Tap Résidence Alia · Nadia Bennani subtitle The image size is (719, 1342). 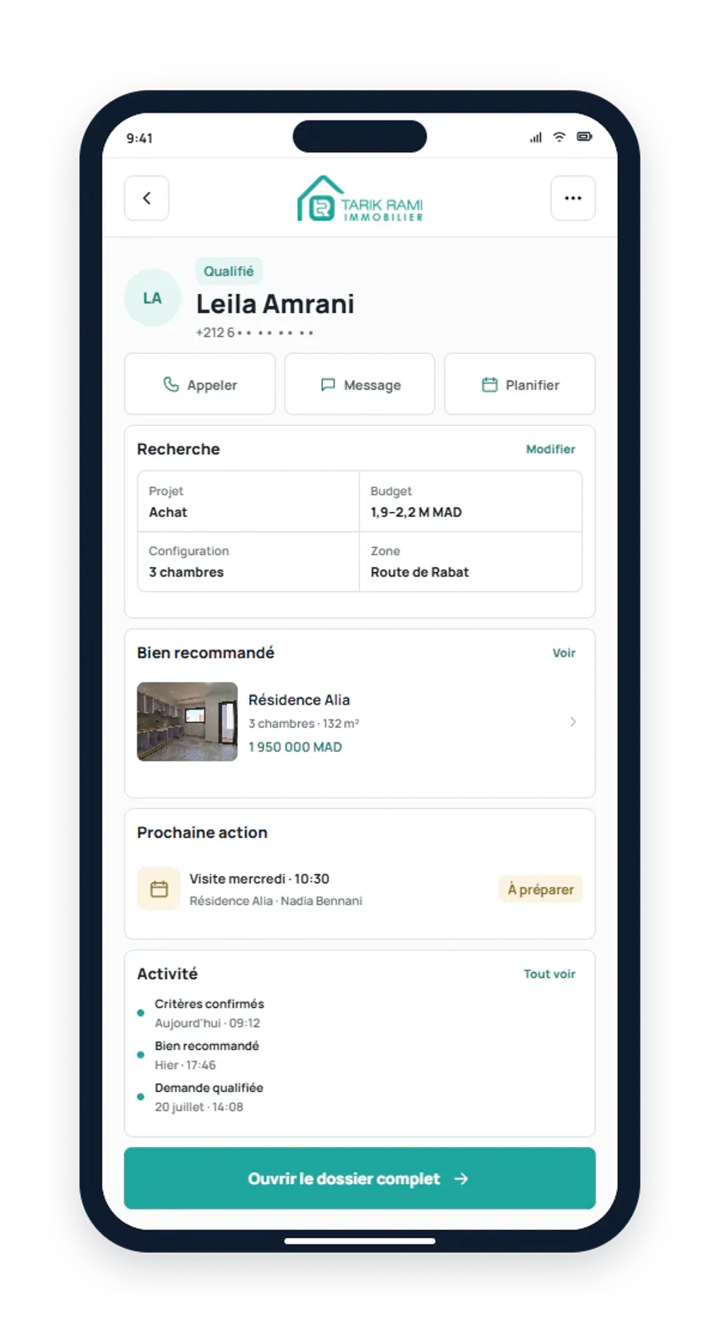click(276, 900)
